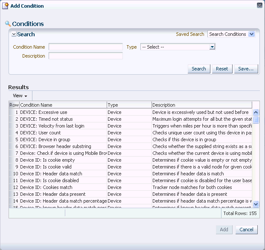Select row Device ID: Is cookie disabled
The image size is (265, 250).
point(130,180)
